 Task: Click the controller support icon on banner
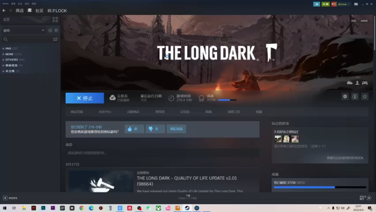365,83
